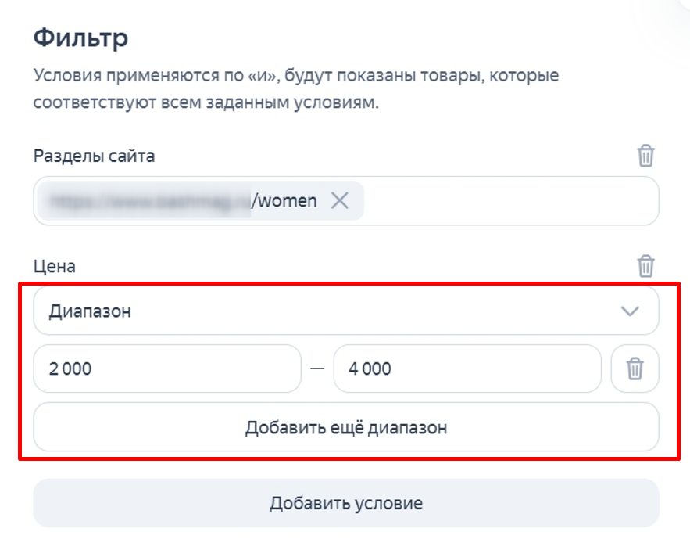Focus the maximum price field 4 000
The width and height of the screenshot is (690, 550).
(x=467, y=368)
